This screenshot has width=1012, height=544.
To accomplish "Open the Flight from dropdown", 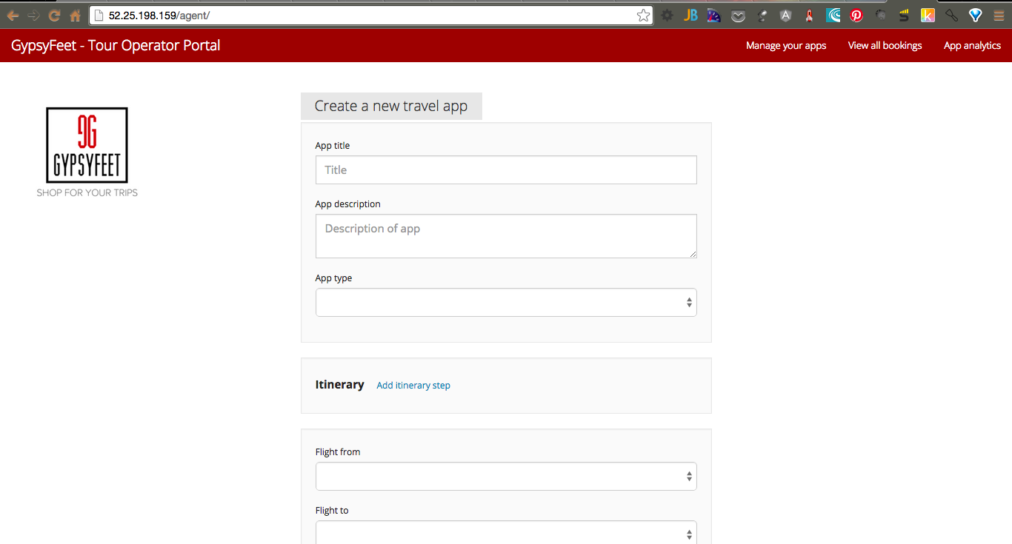I will (506, 476).
